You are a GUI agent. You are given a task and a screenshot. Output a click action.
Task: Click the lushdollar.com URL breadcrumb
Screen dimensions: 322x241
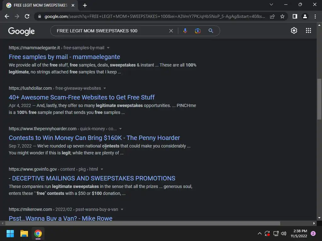coord(55,88)
